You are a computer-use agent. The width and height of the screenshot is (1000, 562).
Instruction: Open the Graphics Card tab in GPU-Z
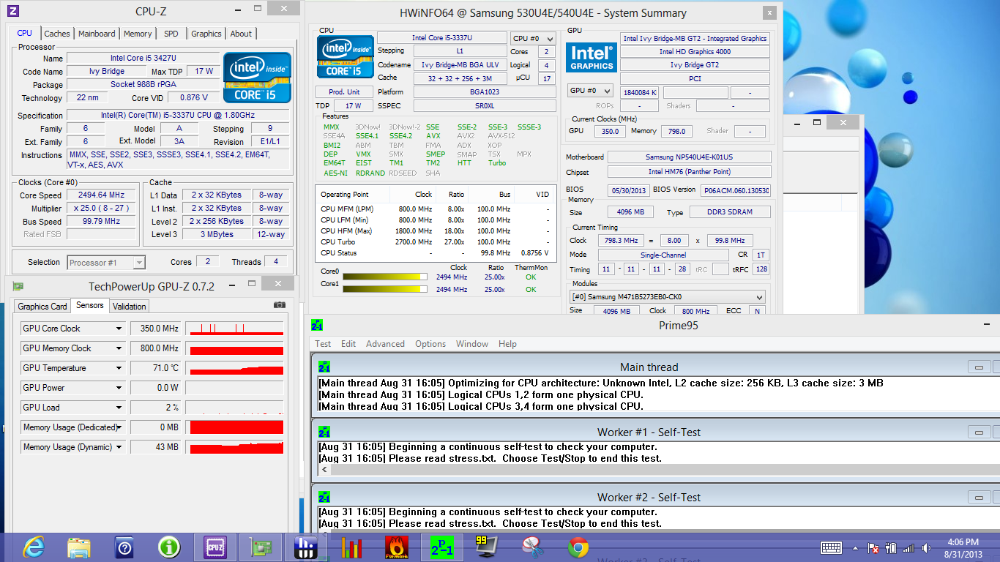42,307
